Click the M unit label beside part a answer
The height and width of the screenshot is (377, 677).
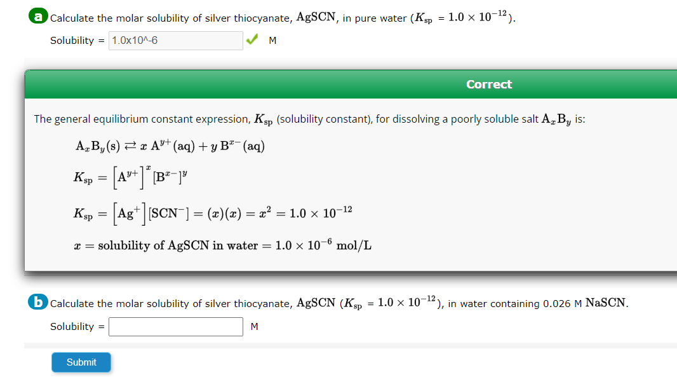pos(272,40)
